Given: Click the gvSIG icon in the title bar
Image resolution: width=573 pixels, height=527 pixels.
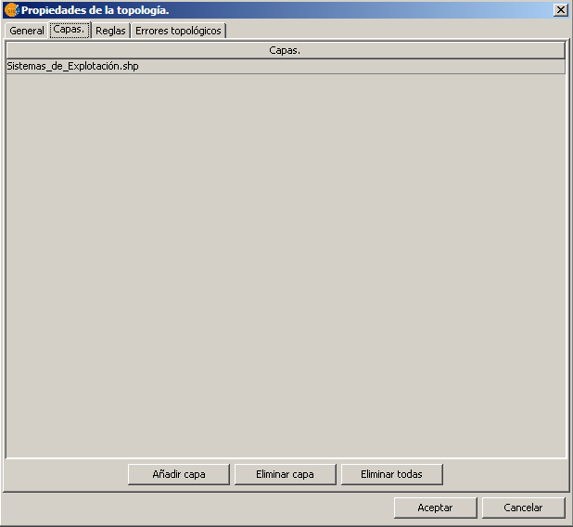Looking at the screenshot, I should click(11, 10).
